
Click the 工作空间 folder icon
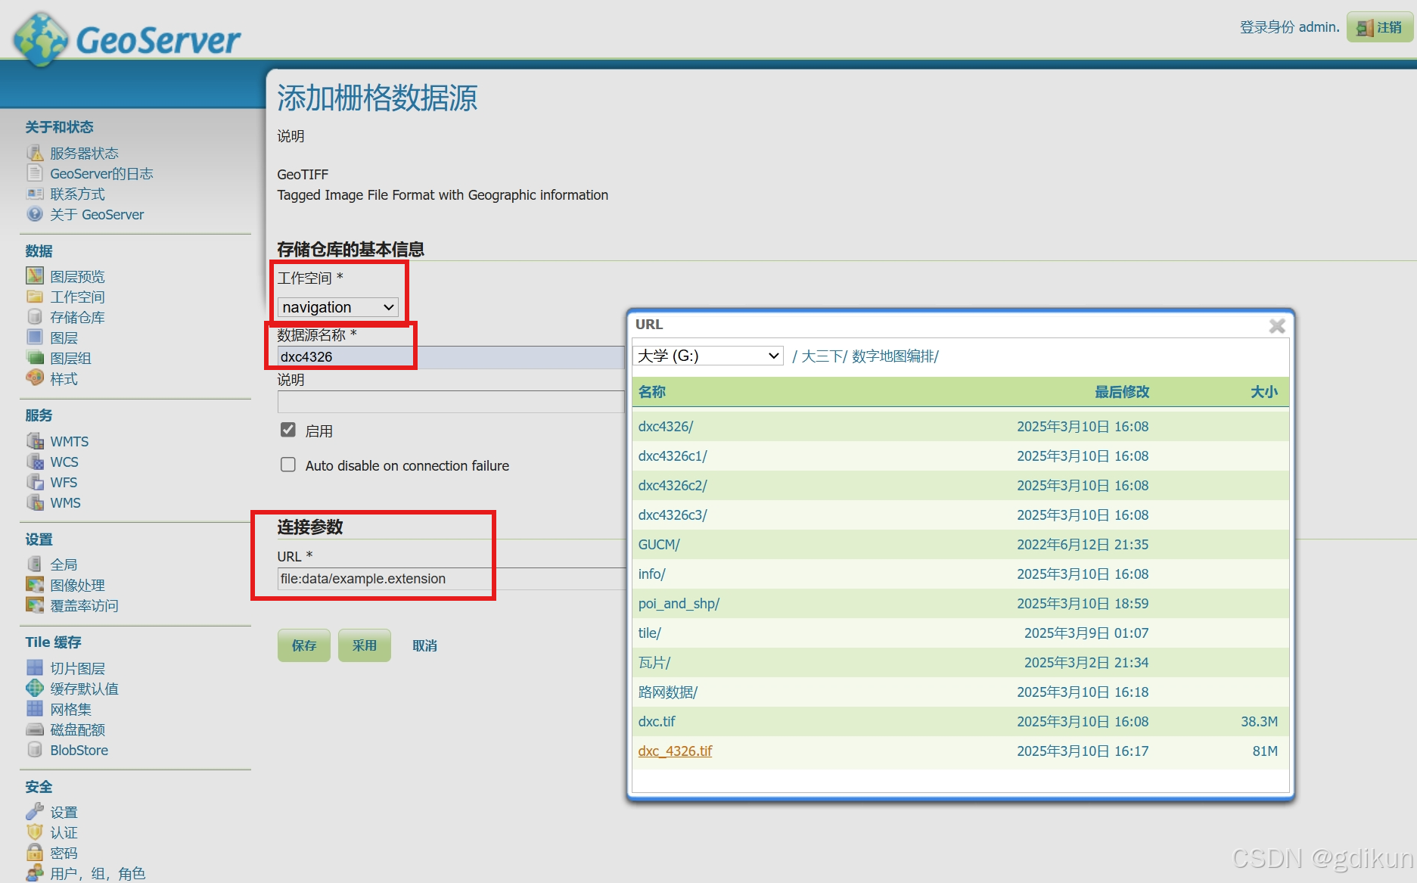coord(35,297)
